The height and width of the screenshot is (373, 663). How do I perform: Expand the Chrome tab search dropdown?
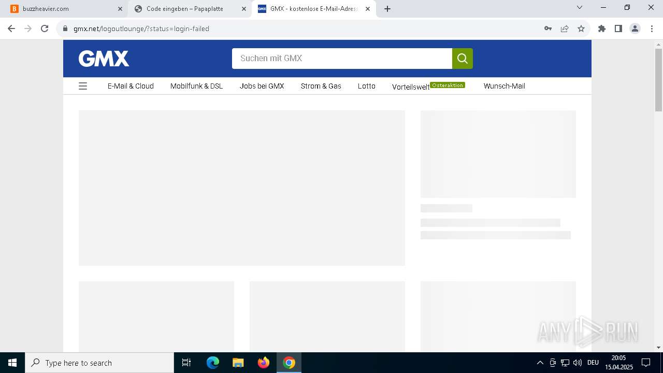point(580,7)
